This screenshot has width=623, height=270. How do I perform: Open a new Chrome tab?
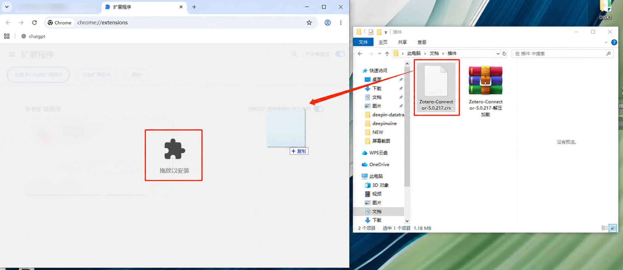click(x=194, y=7)
